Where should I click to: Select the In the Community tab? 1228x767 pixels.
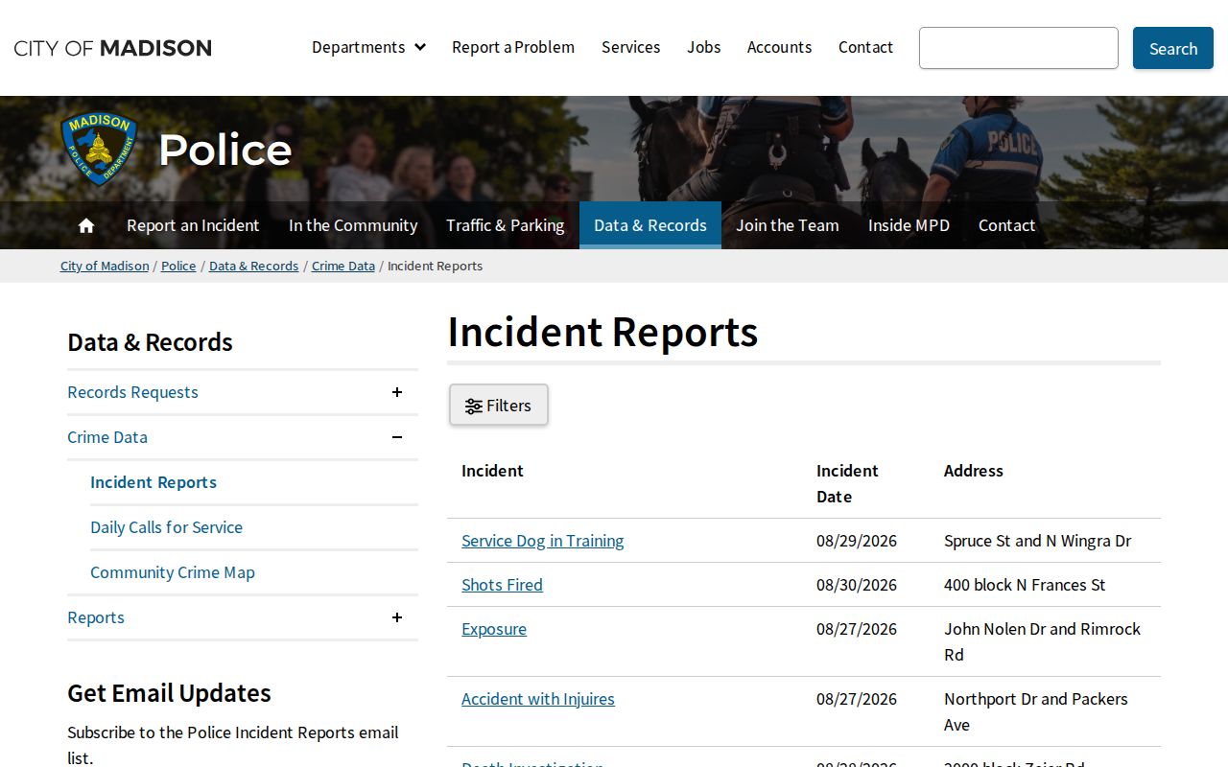353,225
